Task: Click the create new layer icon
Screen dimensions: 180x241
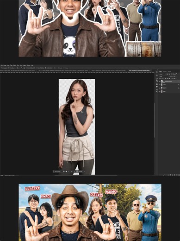Action: pyautogui.click(x=177, y=175)
